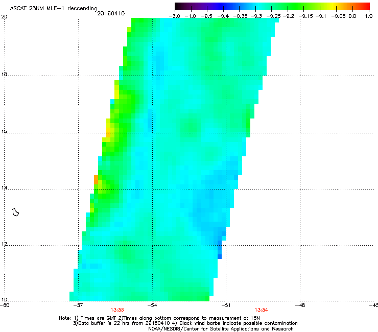The image size is (378, 332).
Task: Click the longitude axis label -48
Action: coord(300,305)
